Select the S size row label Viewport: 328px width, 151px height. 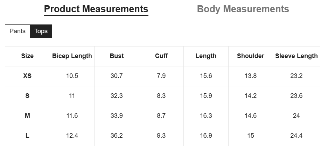coord(27,96)
